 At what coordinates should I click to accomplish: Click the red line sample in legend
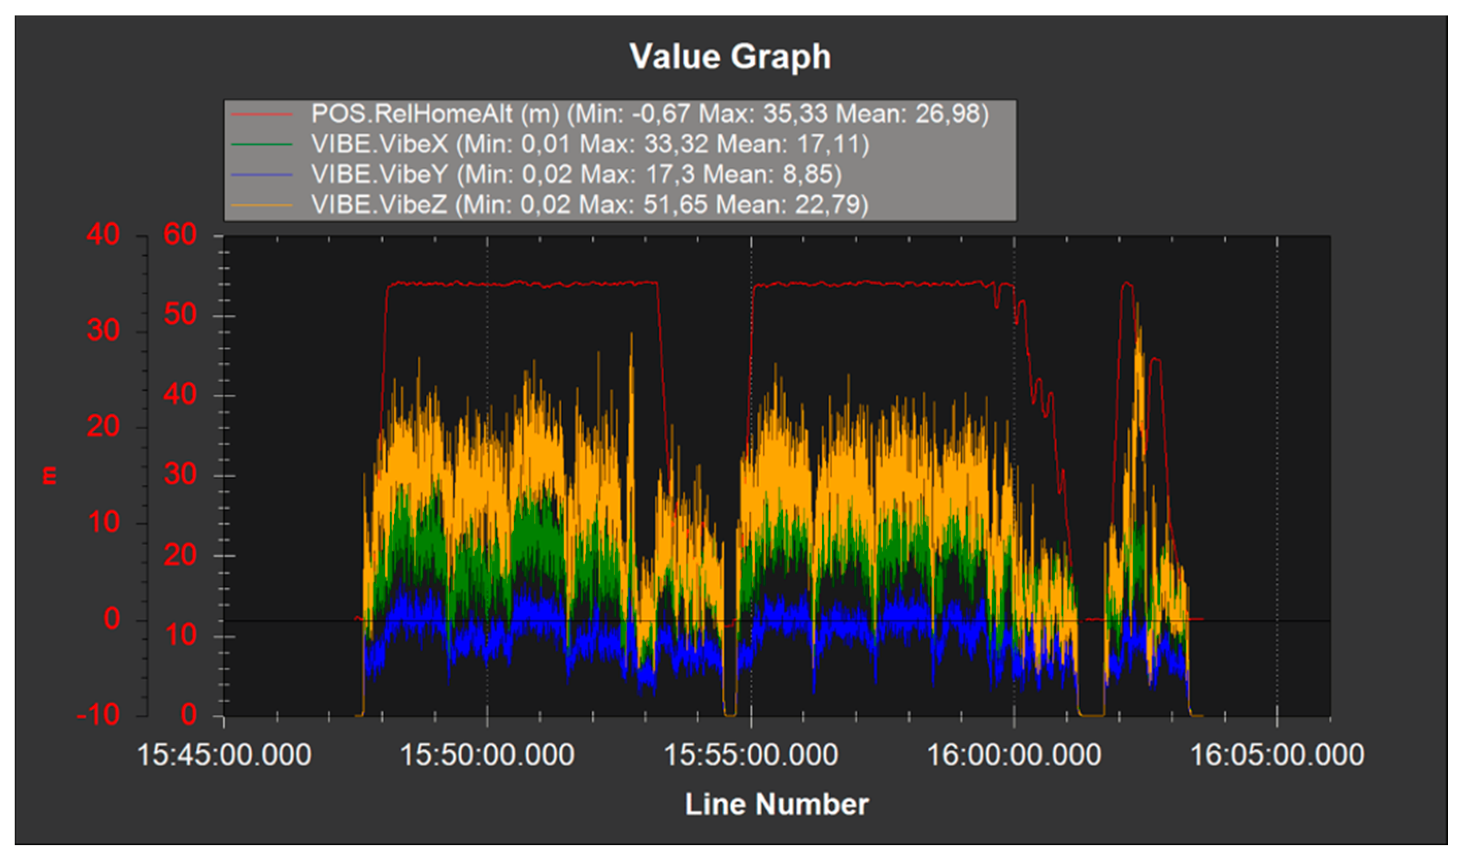pyautogui.click(x=261, y=114)
